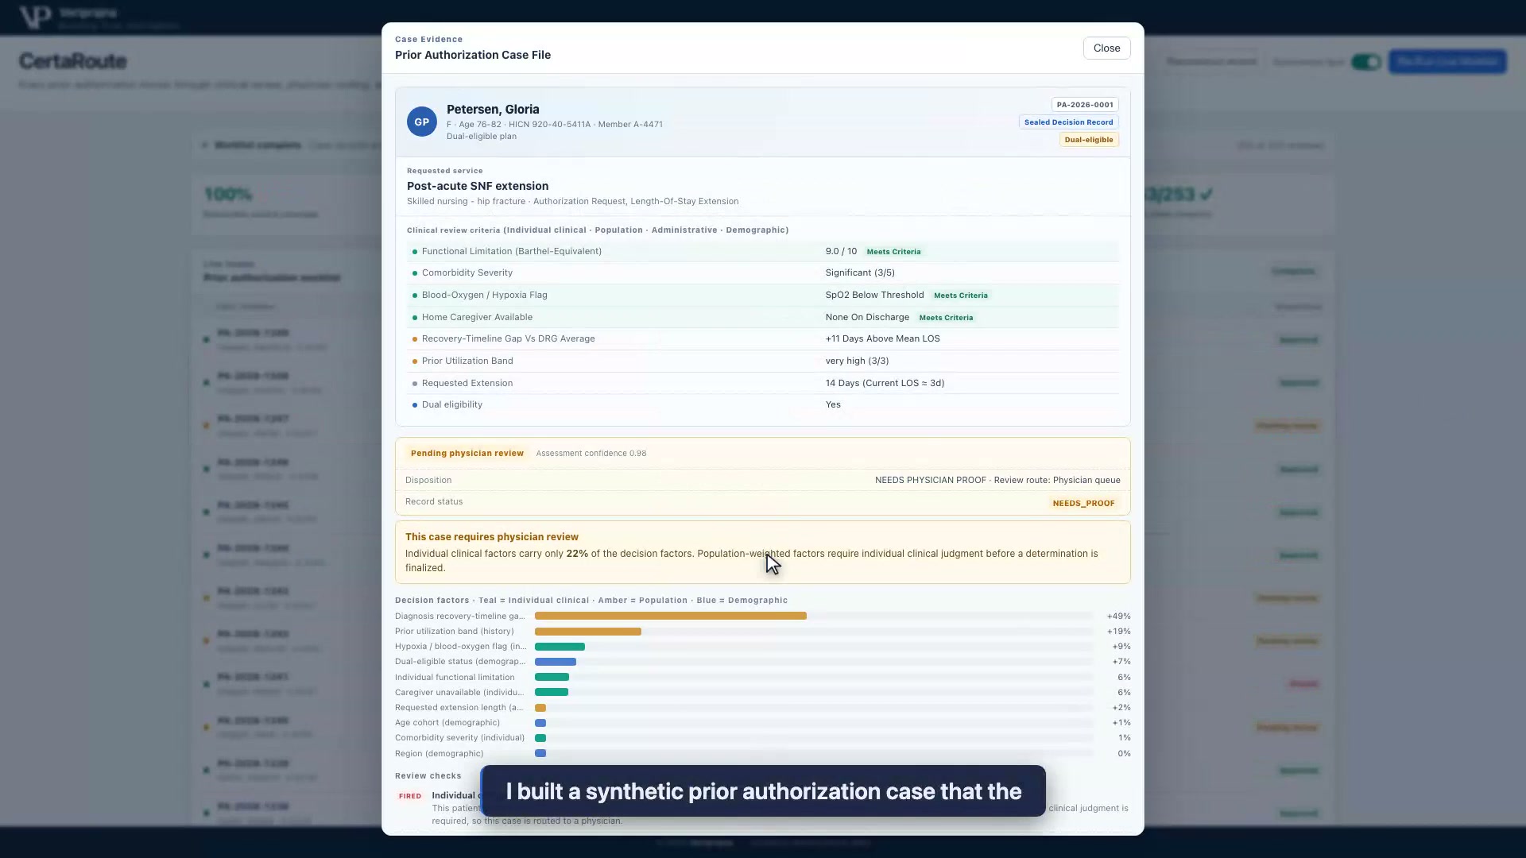Click the CertaRoute title in the background page
Viewport: 1526px width, 858px height.
point(73,61)
